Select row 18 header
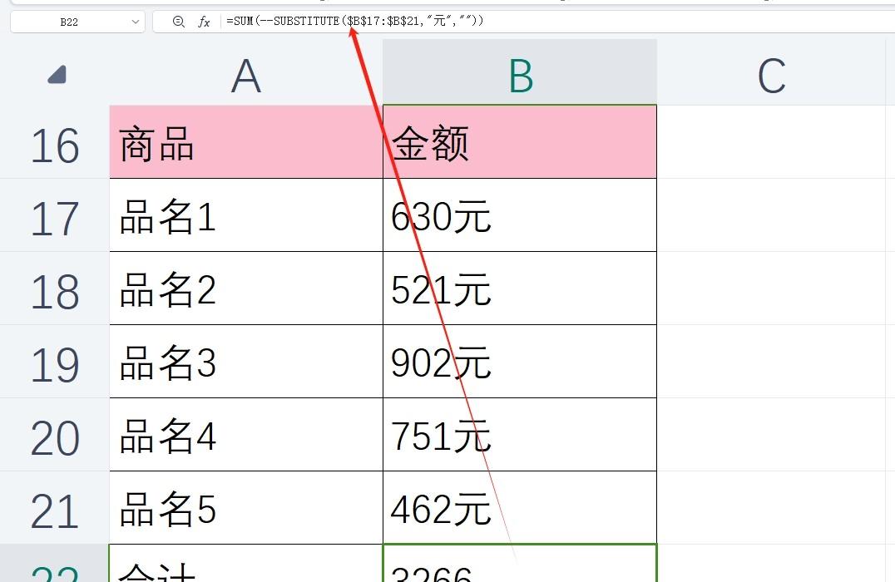 coord(55,289)
